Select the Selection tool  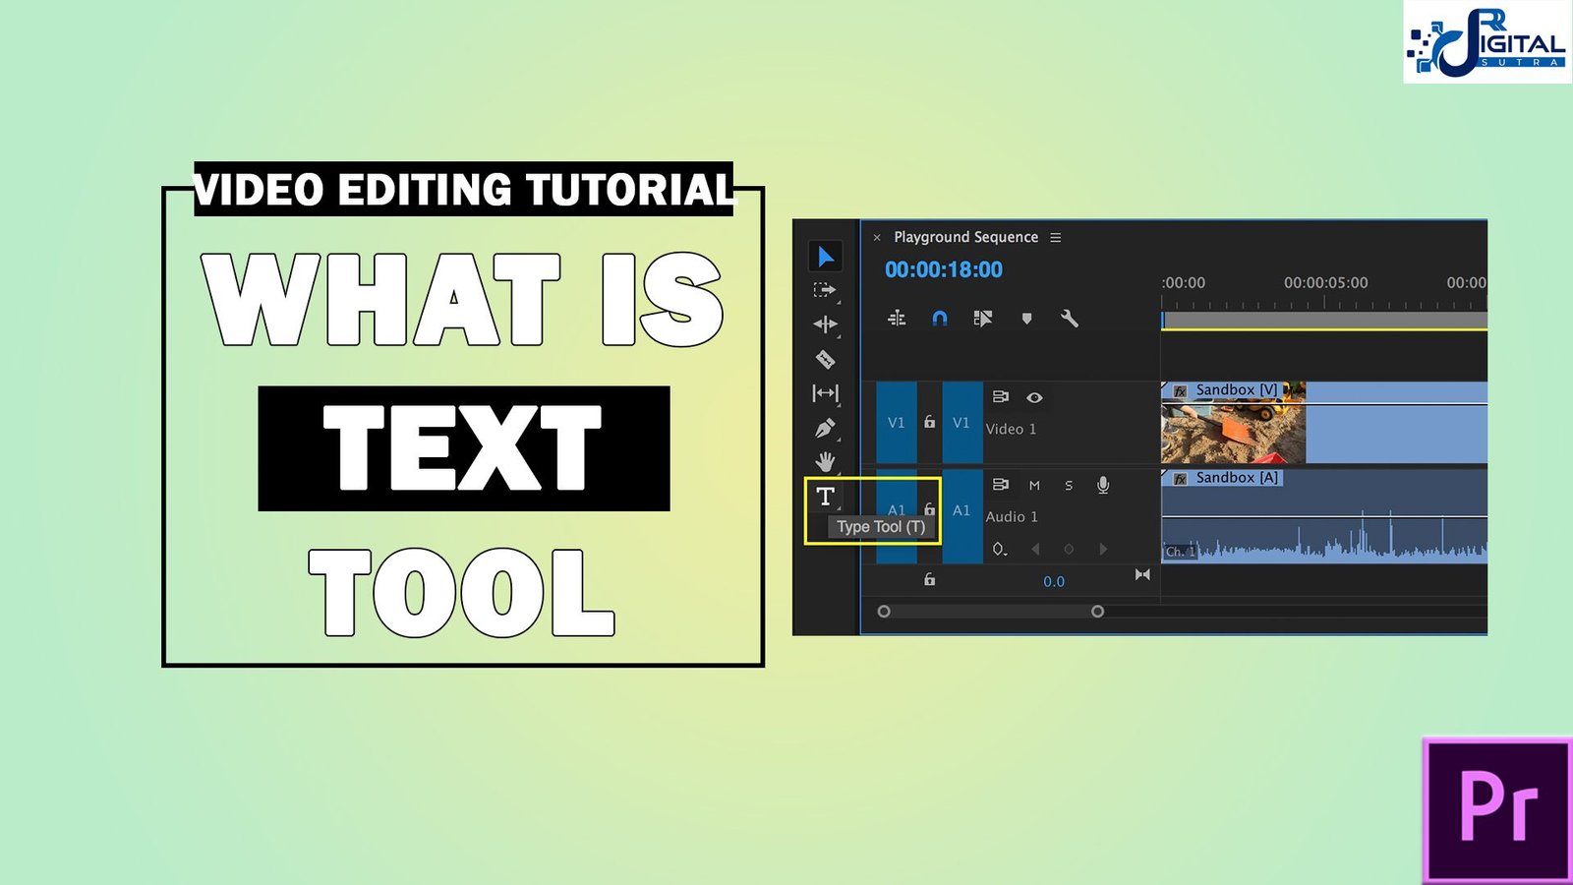tap(827, 257)
